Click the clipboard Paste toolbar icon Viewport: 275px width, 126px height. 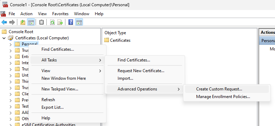coord(42,22)
